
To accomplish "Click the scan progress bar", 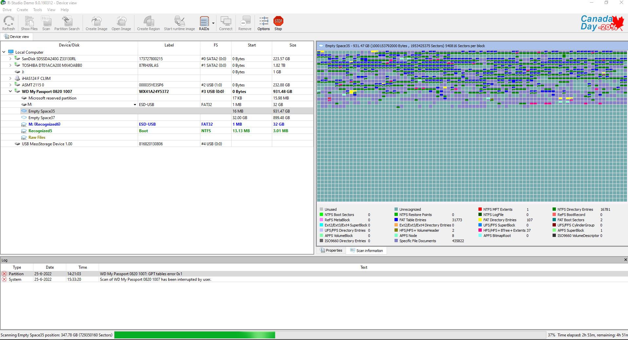I will pyautogui.click(x=330, y=335).
